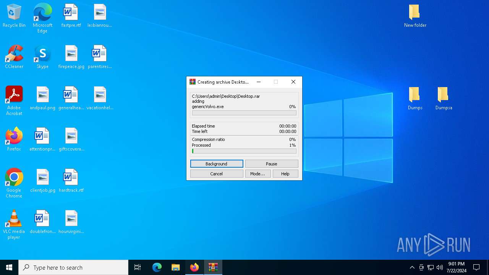Launch VLC media player shortcut
489x275 pixels.
14,225
